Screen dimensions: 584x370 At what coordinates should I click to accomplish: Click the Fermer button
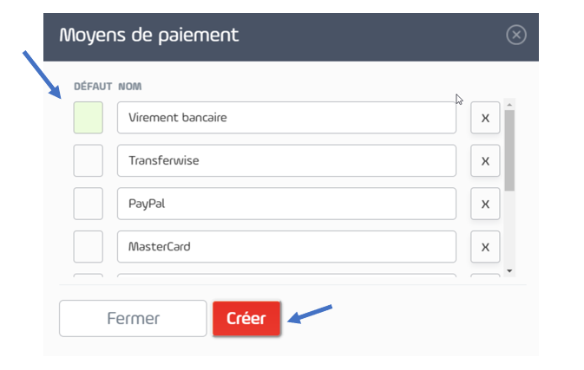133,318
